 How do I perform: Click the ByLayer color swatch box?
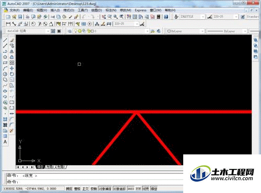click(169, 31)
